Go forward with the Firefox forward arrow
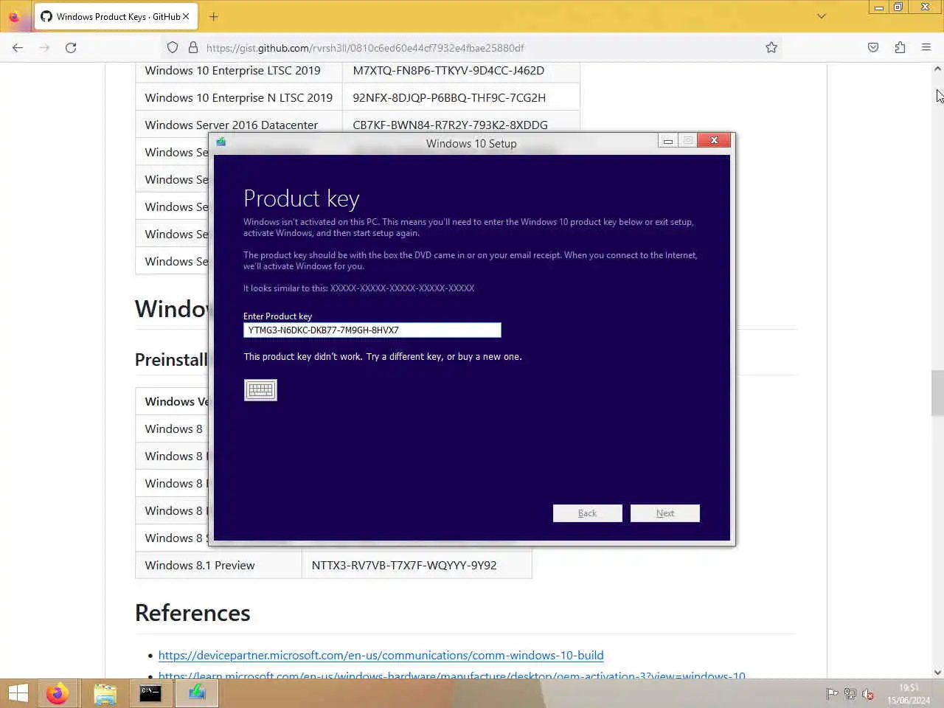Viewport: 944px width, 708px height. click(x=44, y=48)
